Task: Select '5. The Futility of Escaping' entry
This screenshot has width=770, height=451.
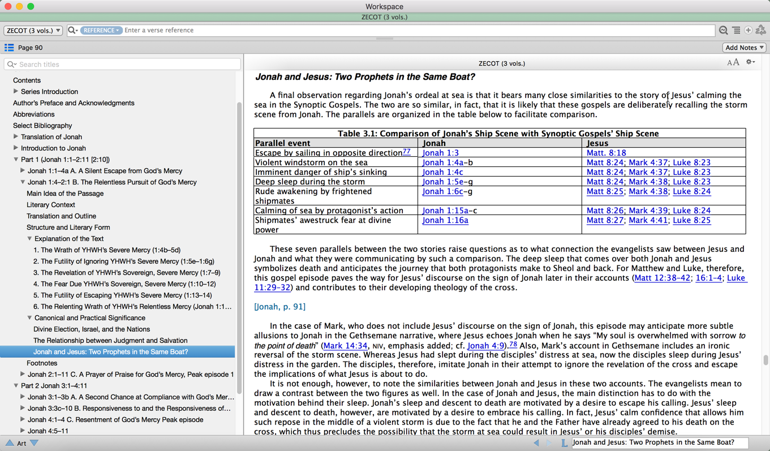Action: pyautogui.click(x=123, y=295)
